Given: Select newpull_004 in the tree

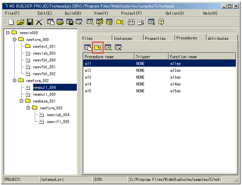Looking at the screenshot, I should pyautogui.click(x=55, y=87).
